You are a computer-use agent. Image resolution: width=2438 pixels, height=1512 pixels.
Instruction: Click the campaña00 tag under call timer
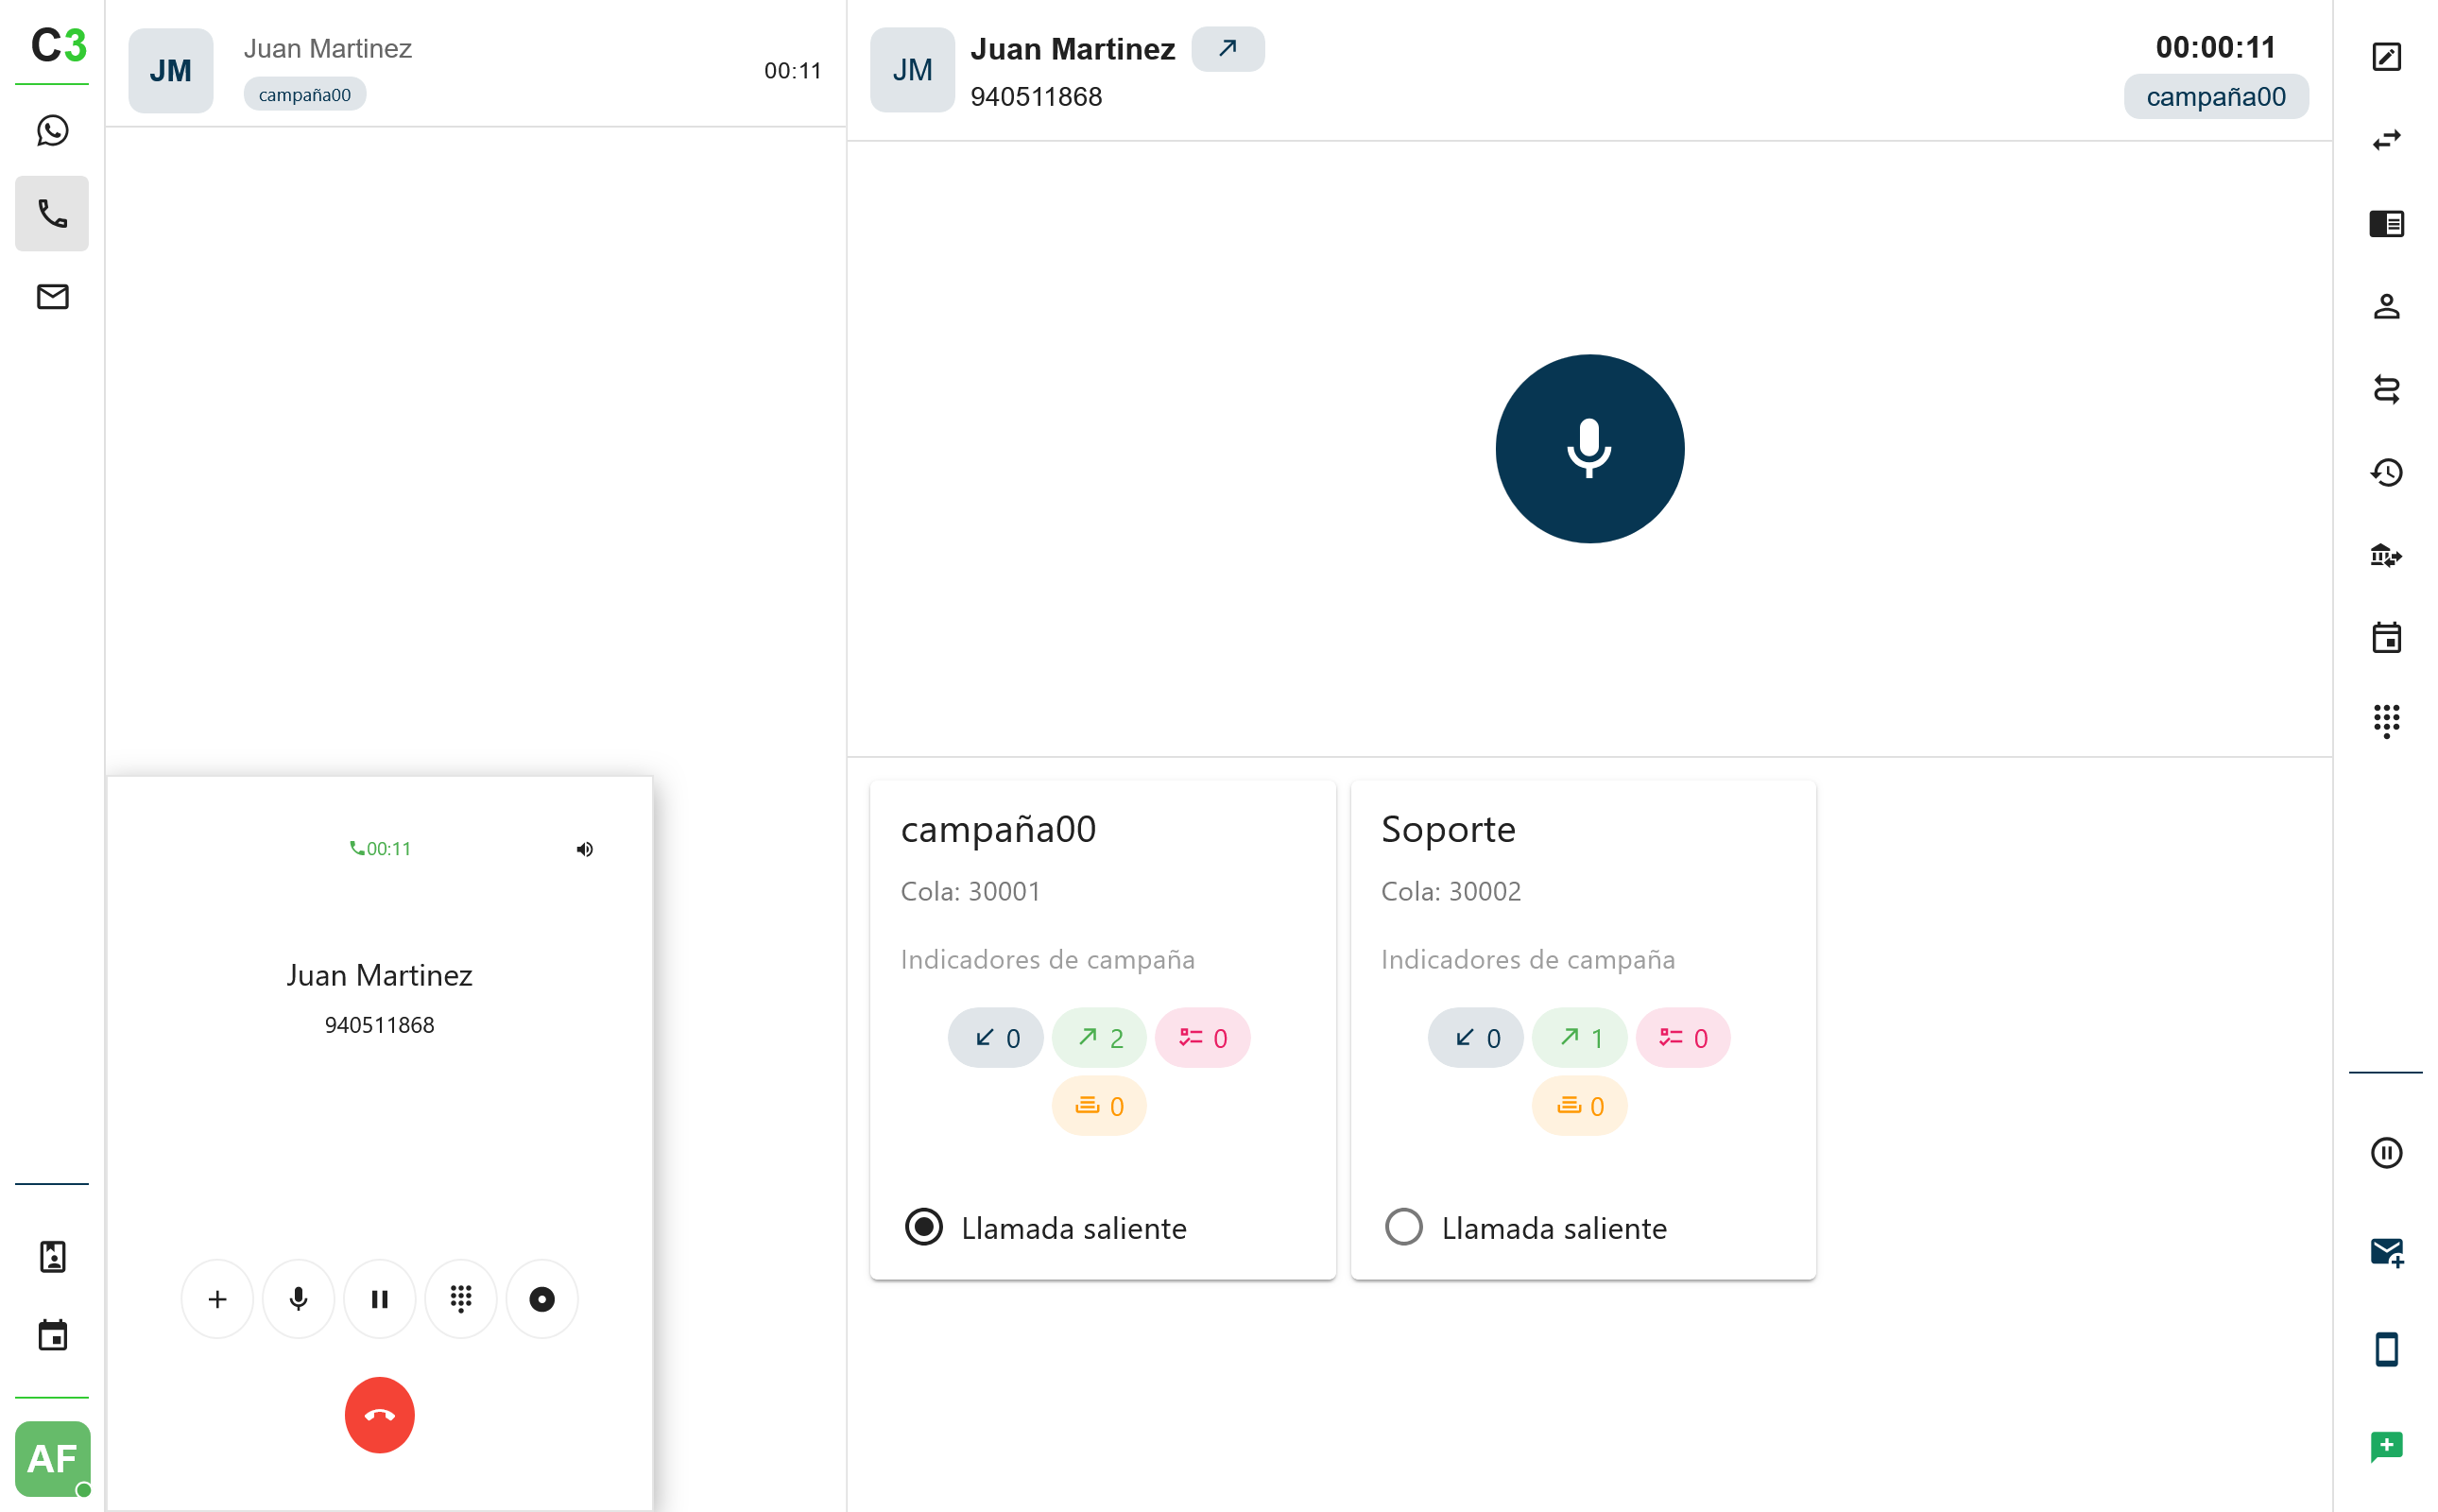pos(2215,97)
